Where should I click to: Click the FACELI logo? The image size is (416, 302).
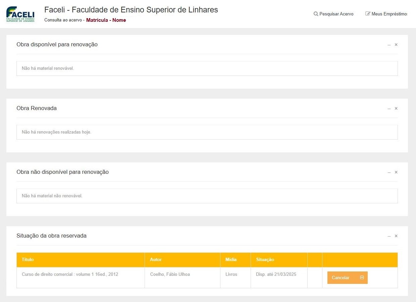click(x=20, y=14)
